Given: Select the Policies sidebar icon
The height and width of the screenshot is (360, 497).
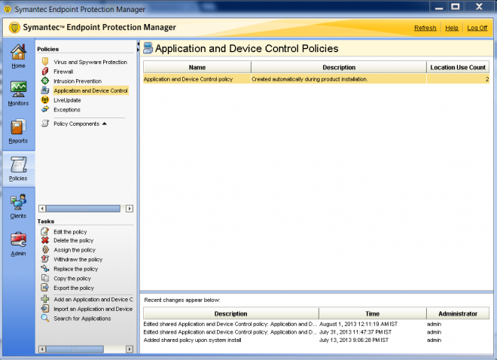Looking at the screenshot, I should (x=18, y=164).
